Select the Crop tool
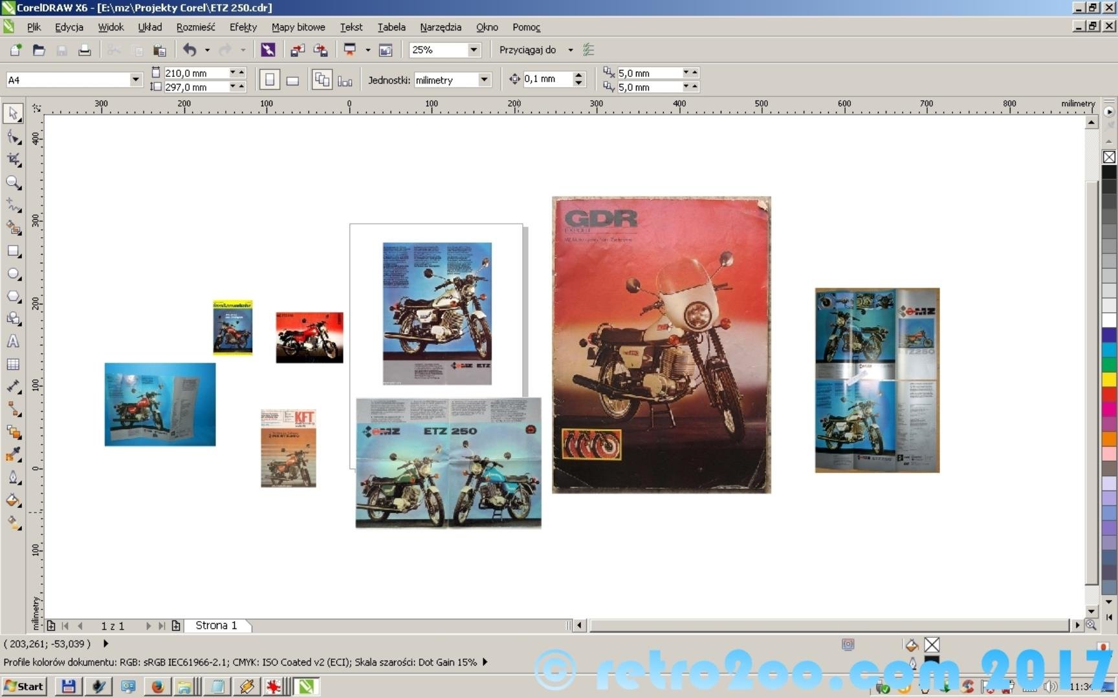The height and width of the screenshot is (698, 1118). 14,160
